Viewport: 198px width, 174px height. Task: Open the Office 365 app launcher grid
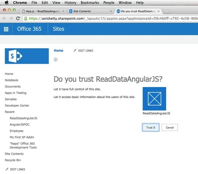pyautogui.click(x=6, y=29)
